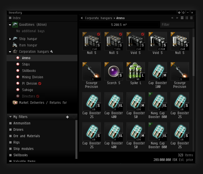The width and height of the screenshot is (203, 174).
Task: Open the Ships corporation division
Action: 42,64
